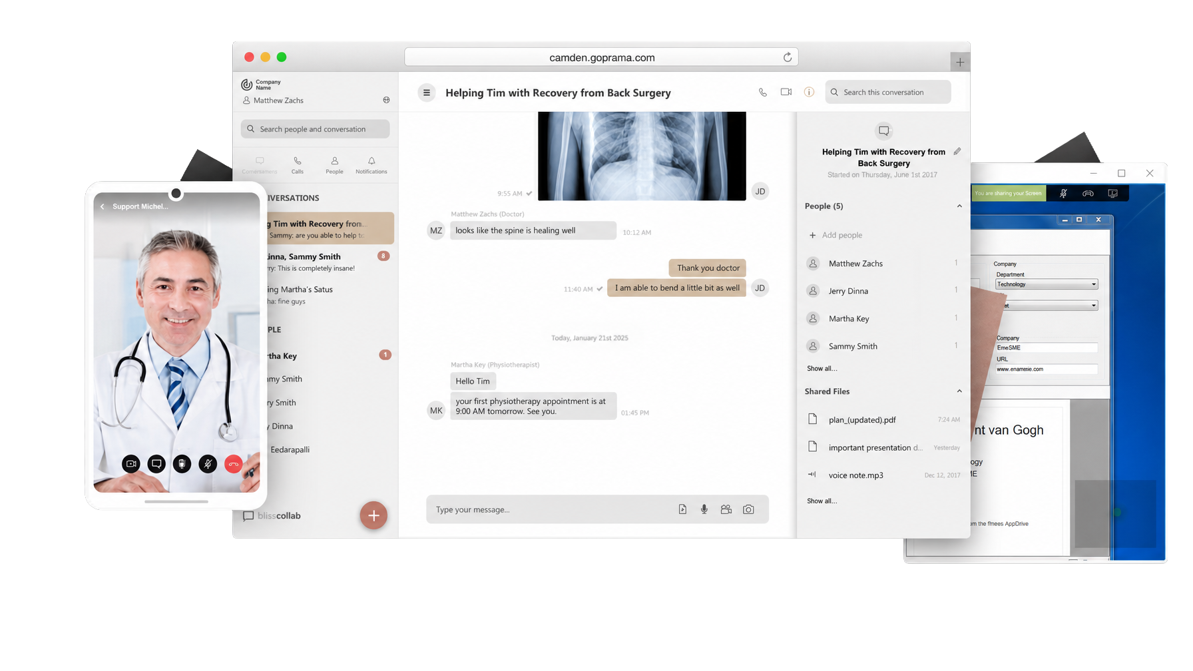Viewport: 1193px width, 671px height.
Task: Click the monitor icon in the screen-sharing toolbar
Action: click(x=1112, y=194)
